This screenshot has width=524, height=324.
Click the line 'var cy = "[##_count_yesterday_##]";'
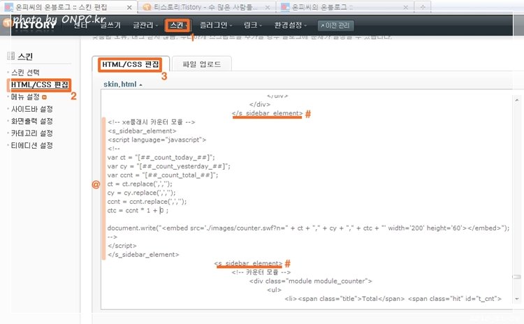tap(169, 166)
